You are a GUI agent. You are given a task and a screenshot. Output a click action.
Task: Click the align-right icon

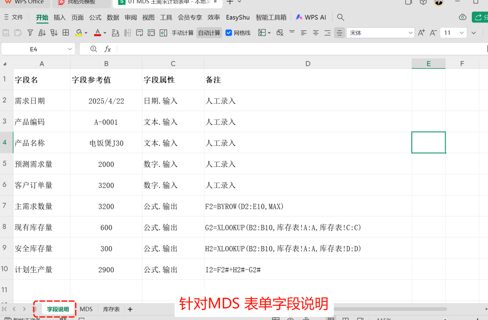[x=327, y=33]
